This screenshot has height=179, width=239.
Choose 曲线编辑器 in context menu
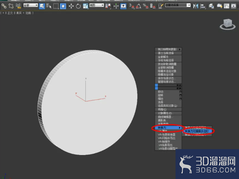point(168,117)
